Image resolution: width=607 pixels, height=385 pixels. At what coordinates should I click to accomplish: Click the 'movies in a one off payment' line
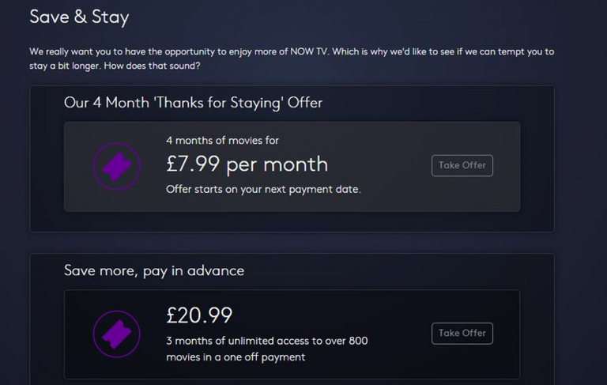tap(236, 357)
